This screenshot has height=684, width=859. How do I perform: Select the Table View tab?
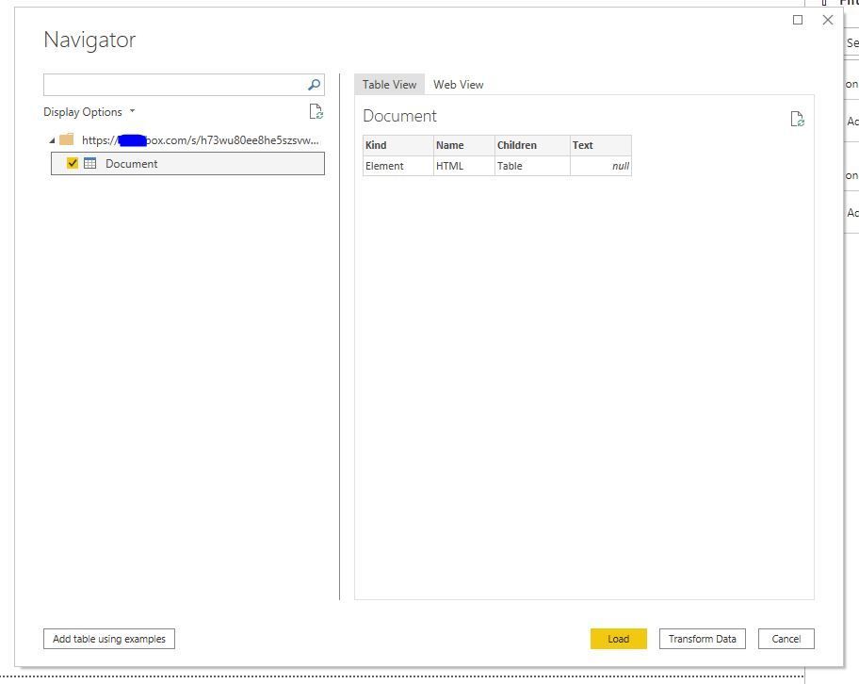coord(389,84)
